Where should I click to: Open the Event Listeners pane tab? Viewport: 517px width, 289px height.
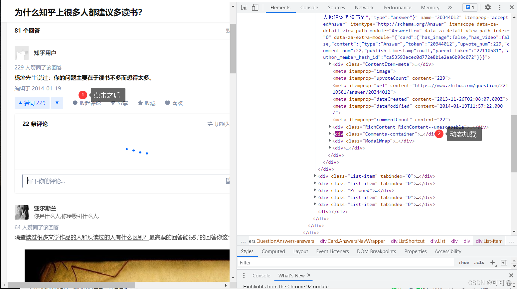click(332, 251)
